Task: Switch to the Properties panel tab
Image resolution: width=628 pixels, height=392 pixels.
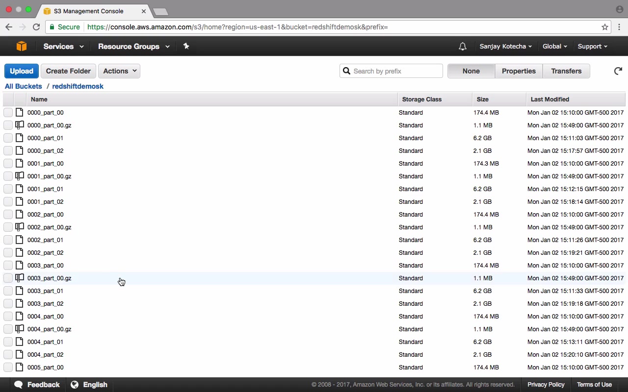Action: [519, 71]
